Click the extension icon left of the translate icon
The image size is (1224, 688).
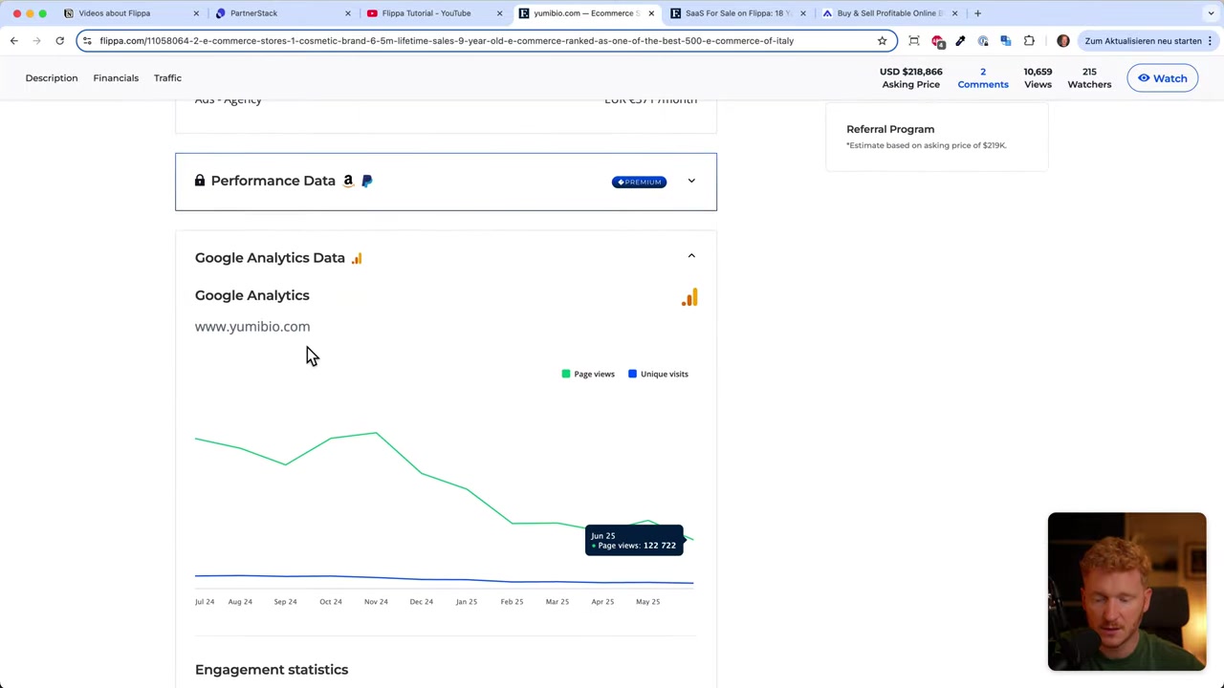(983, 40)
